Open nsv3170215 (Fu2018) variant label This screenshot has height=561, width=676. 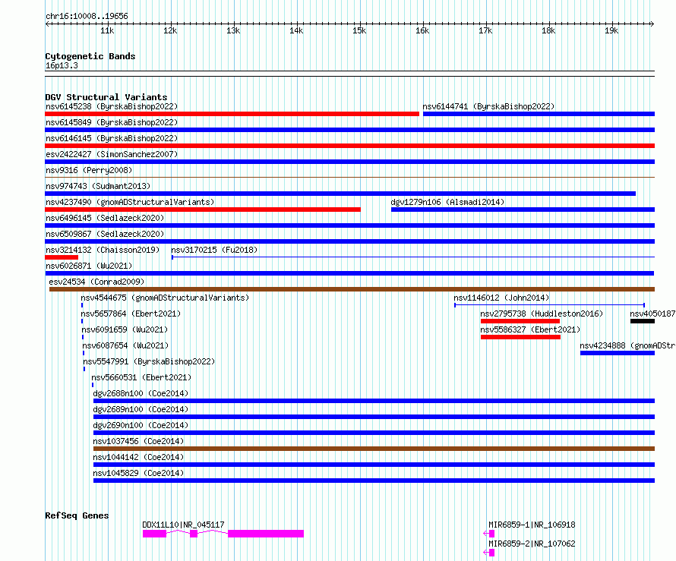coord(214,250)
